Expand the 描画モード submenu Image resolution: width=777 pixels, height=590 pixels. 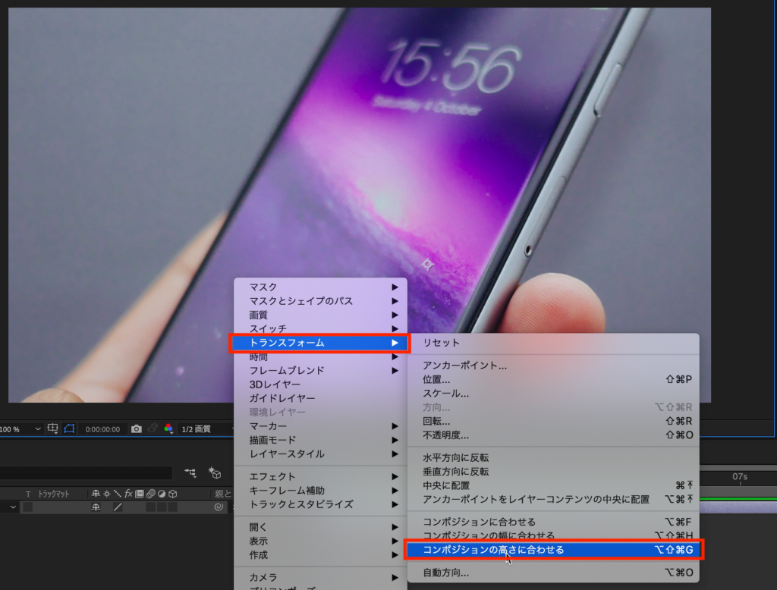tap(321, 440)
